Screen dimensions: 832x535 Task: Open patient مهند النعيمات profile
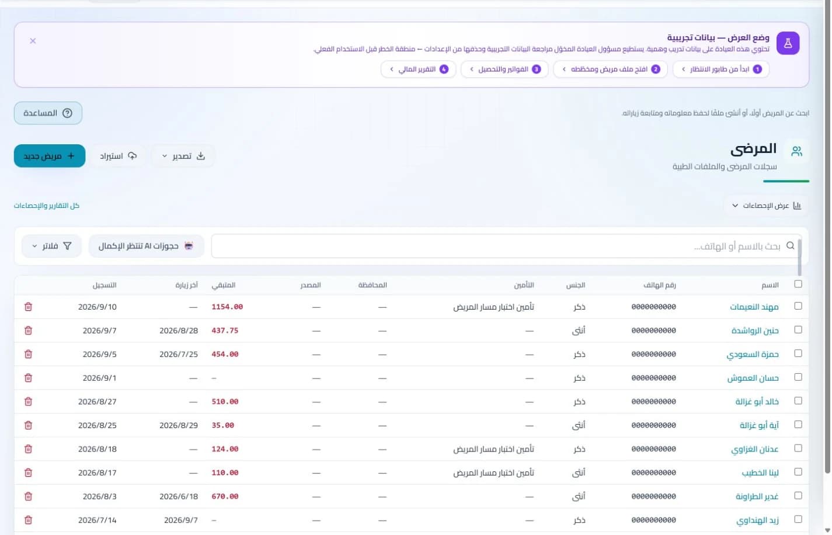coord(754,307)
